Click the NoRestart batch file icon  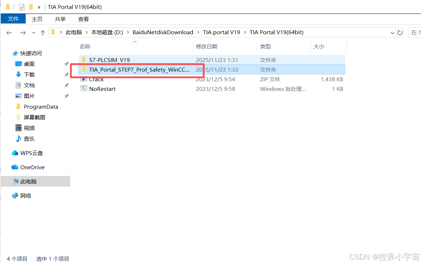click(x=83, y=89)
